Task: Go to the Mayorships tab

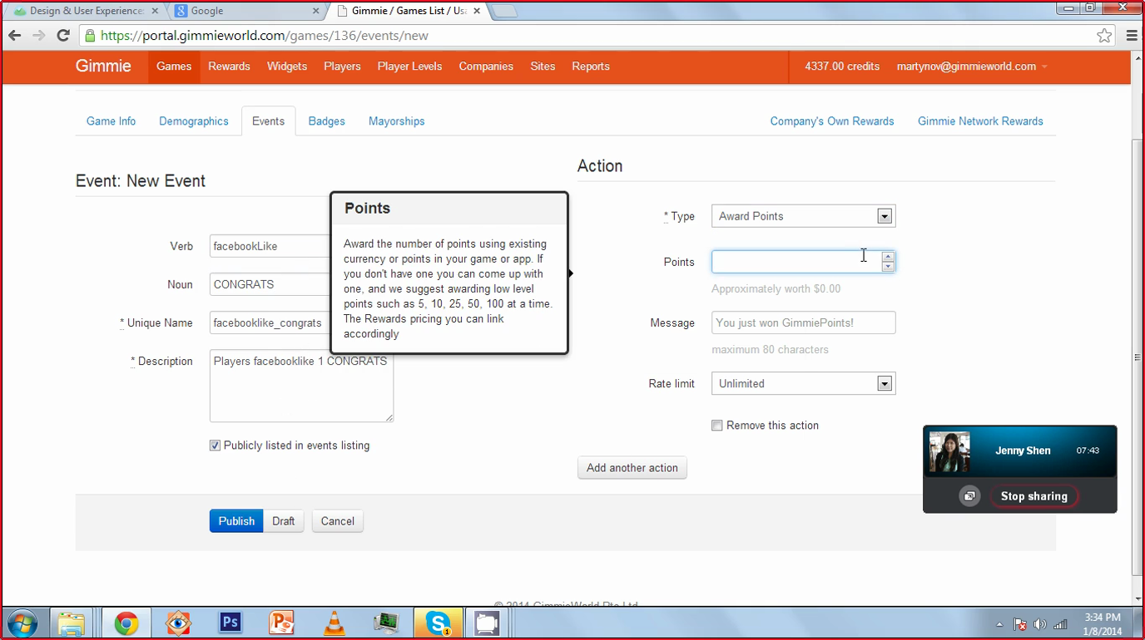Action: pos(397,121)
